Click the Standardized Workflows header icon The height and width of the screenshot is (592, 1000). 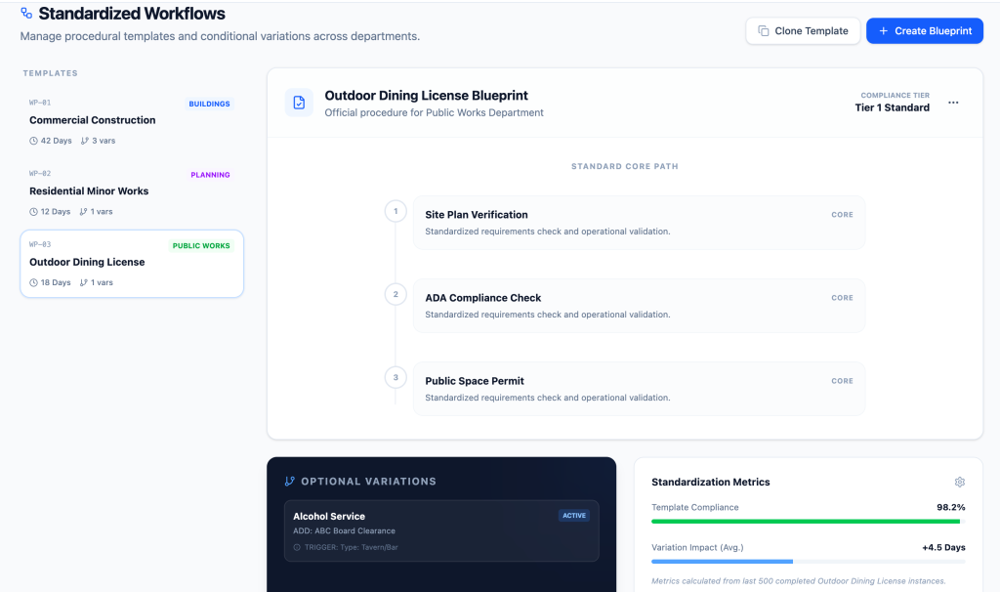[x=26, y=14]
